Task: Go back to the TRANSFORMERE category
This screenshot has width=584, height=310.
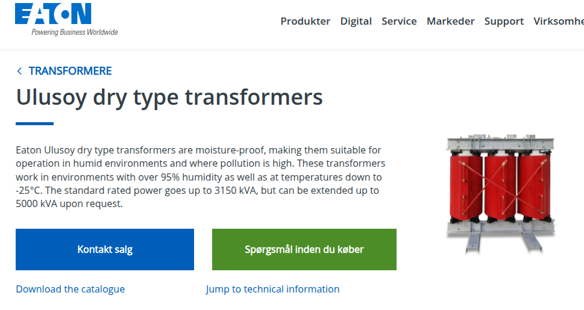Action: click(70, 71)
